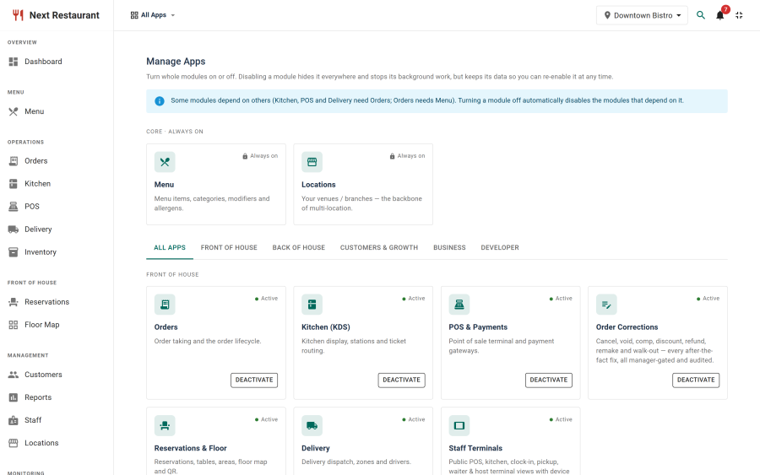Switch to the Front of House tab
The image size is (760, 475).
[229, 247]
